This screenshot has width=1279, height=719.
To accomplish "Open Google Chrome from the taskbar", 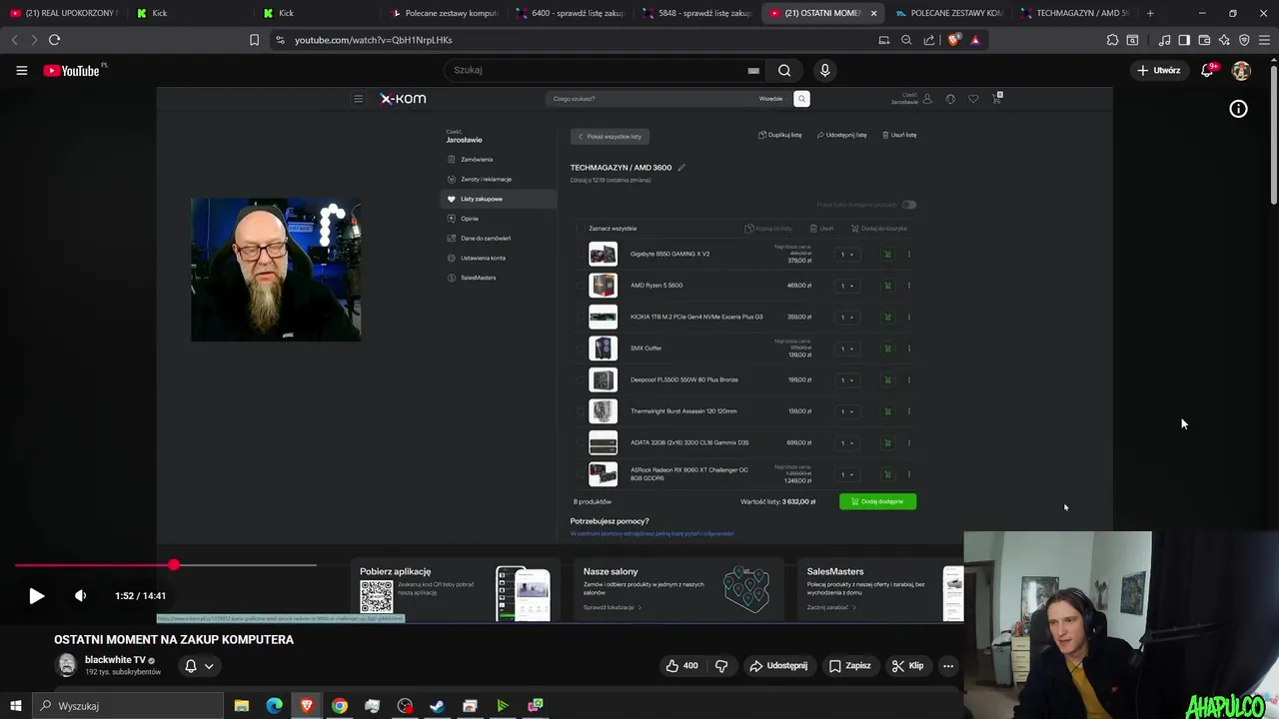I will click(340, 706).
